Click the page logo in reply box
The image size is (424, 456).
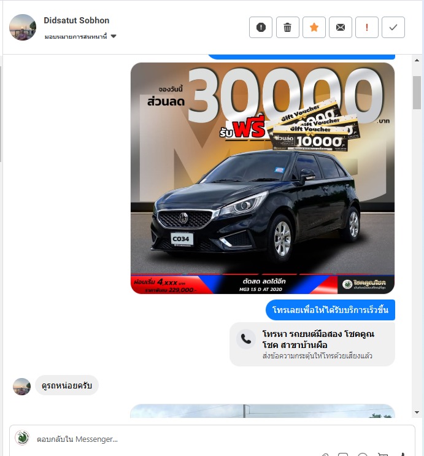pyautogui.click(x=22, y=438)
